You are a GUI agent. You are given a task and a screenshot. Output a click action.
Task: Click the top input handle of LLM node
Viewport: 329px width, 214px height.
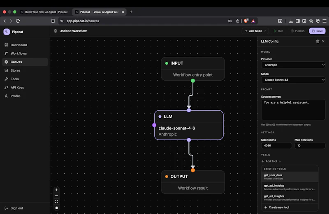tap(189, 110)
